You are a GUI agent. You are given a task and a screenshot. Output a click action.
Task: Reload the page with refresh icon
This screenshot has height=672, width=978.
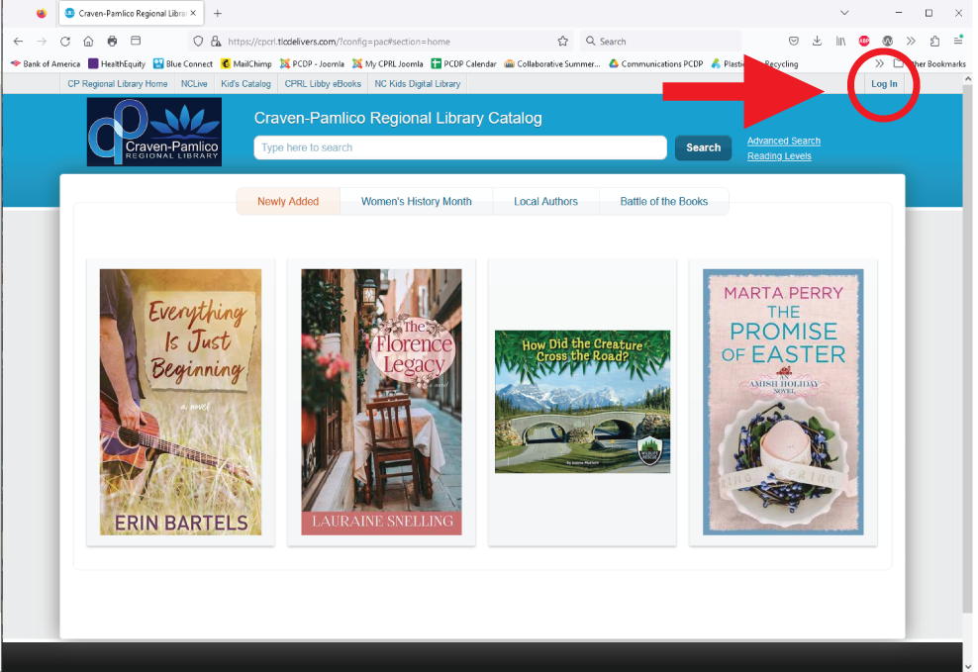tap(65, 42)
